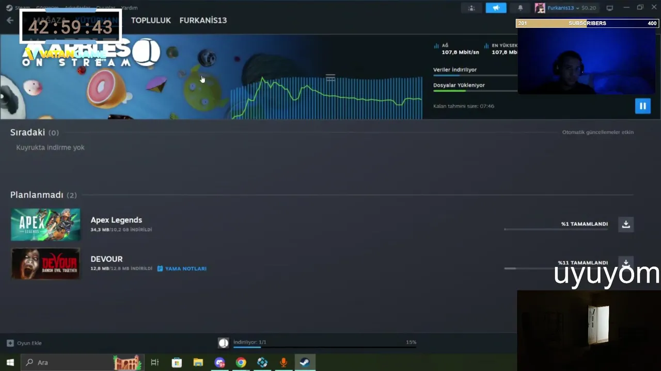Open the Steam friends icon
The width and height of the screenshot is (661, 371).
pyautogui.click(x=471, y=8)
